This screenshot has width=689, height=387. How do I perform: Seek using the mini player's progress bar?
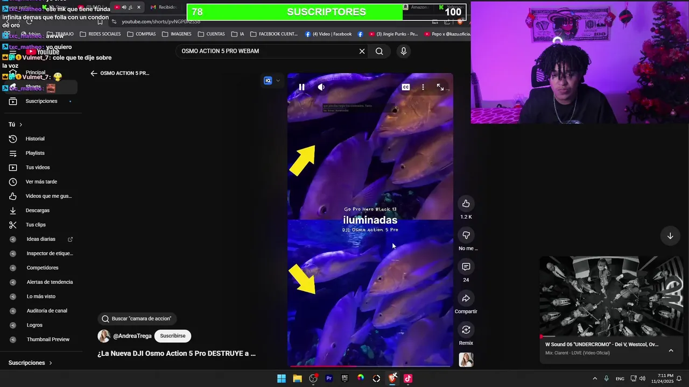(x=611, y=337)
